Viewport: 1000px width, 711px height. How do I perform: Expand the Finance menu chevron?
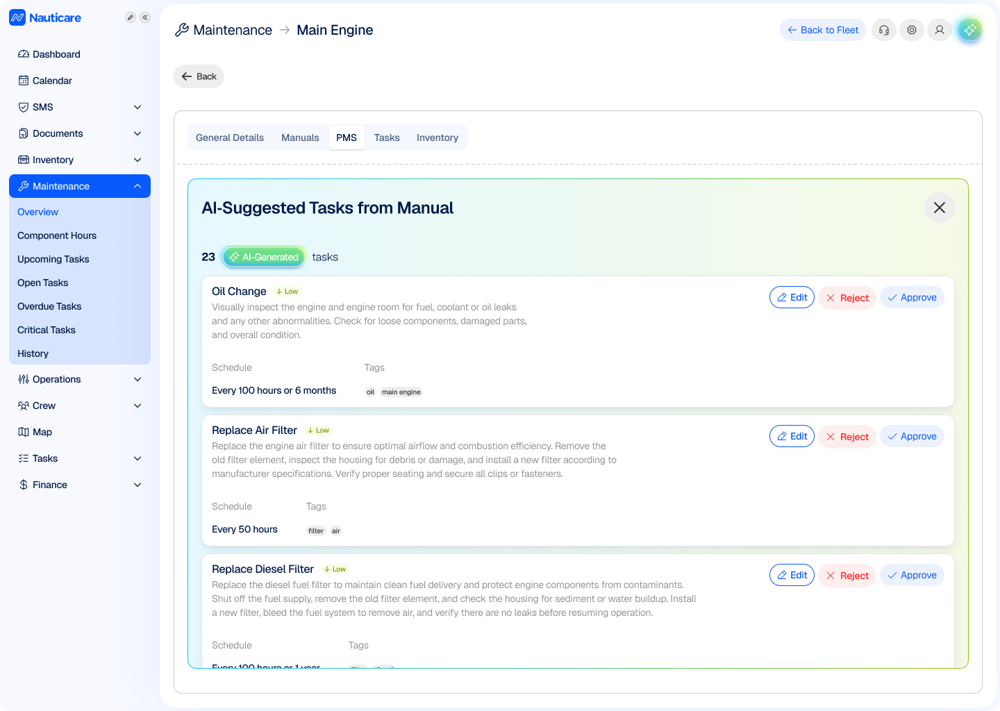[137, 485]
